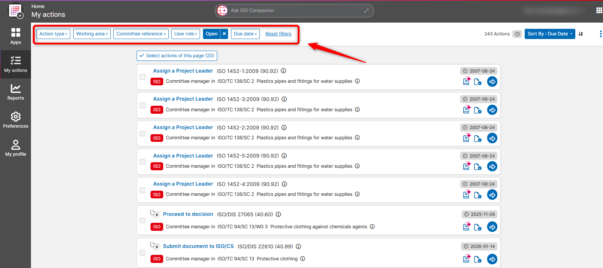
Task: Open the three-dot more options menu
Action: pos(600,34)
